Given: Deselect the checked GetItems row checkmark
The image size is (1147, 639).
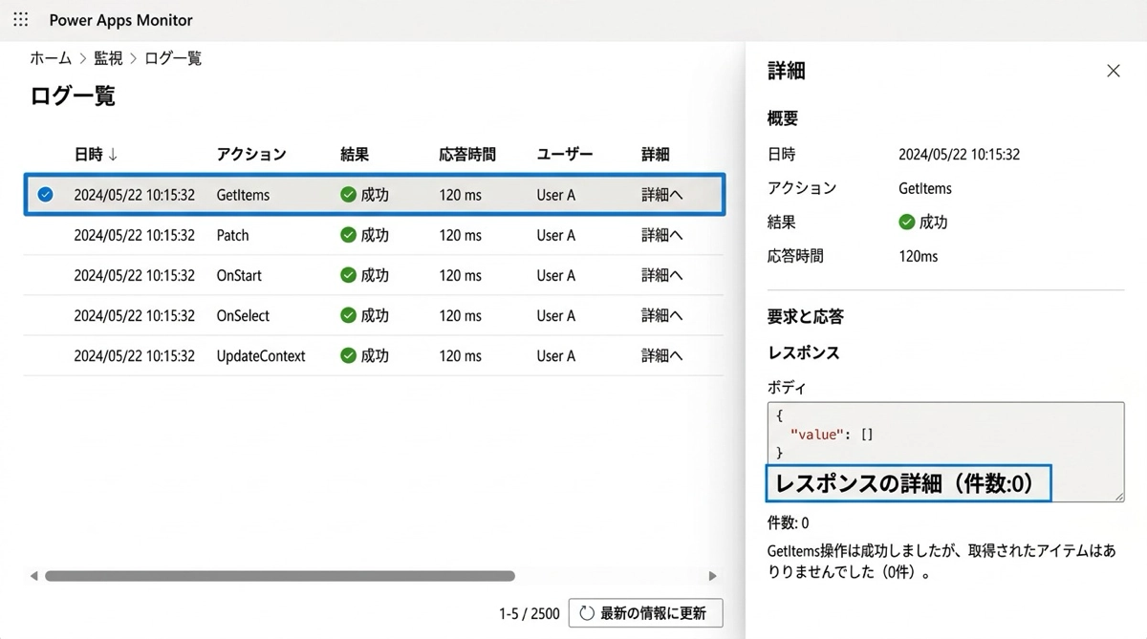Looking at the screenshot, I should [x=45, y=195].
